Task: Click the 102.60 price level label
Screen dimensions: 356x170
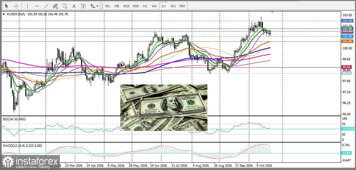Action: (x=347, y=21)
